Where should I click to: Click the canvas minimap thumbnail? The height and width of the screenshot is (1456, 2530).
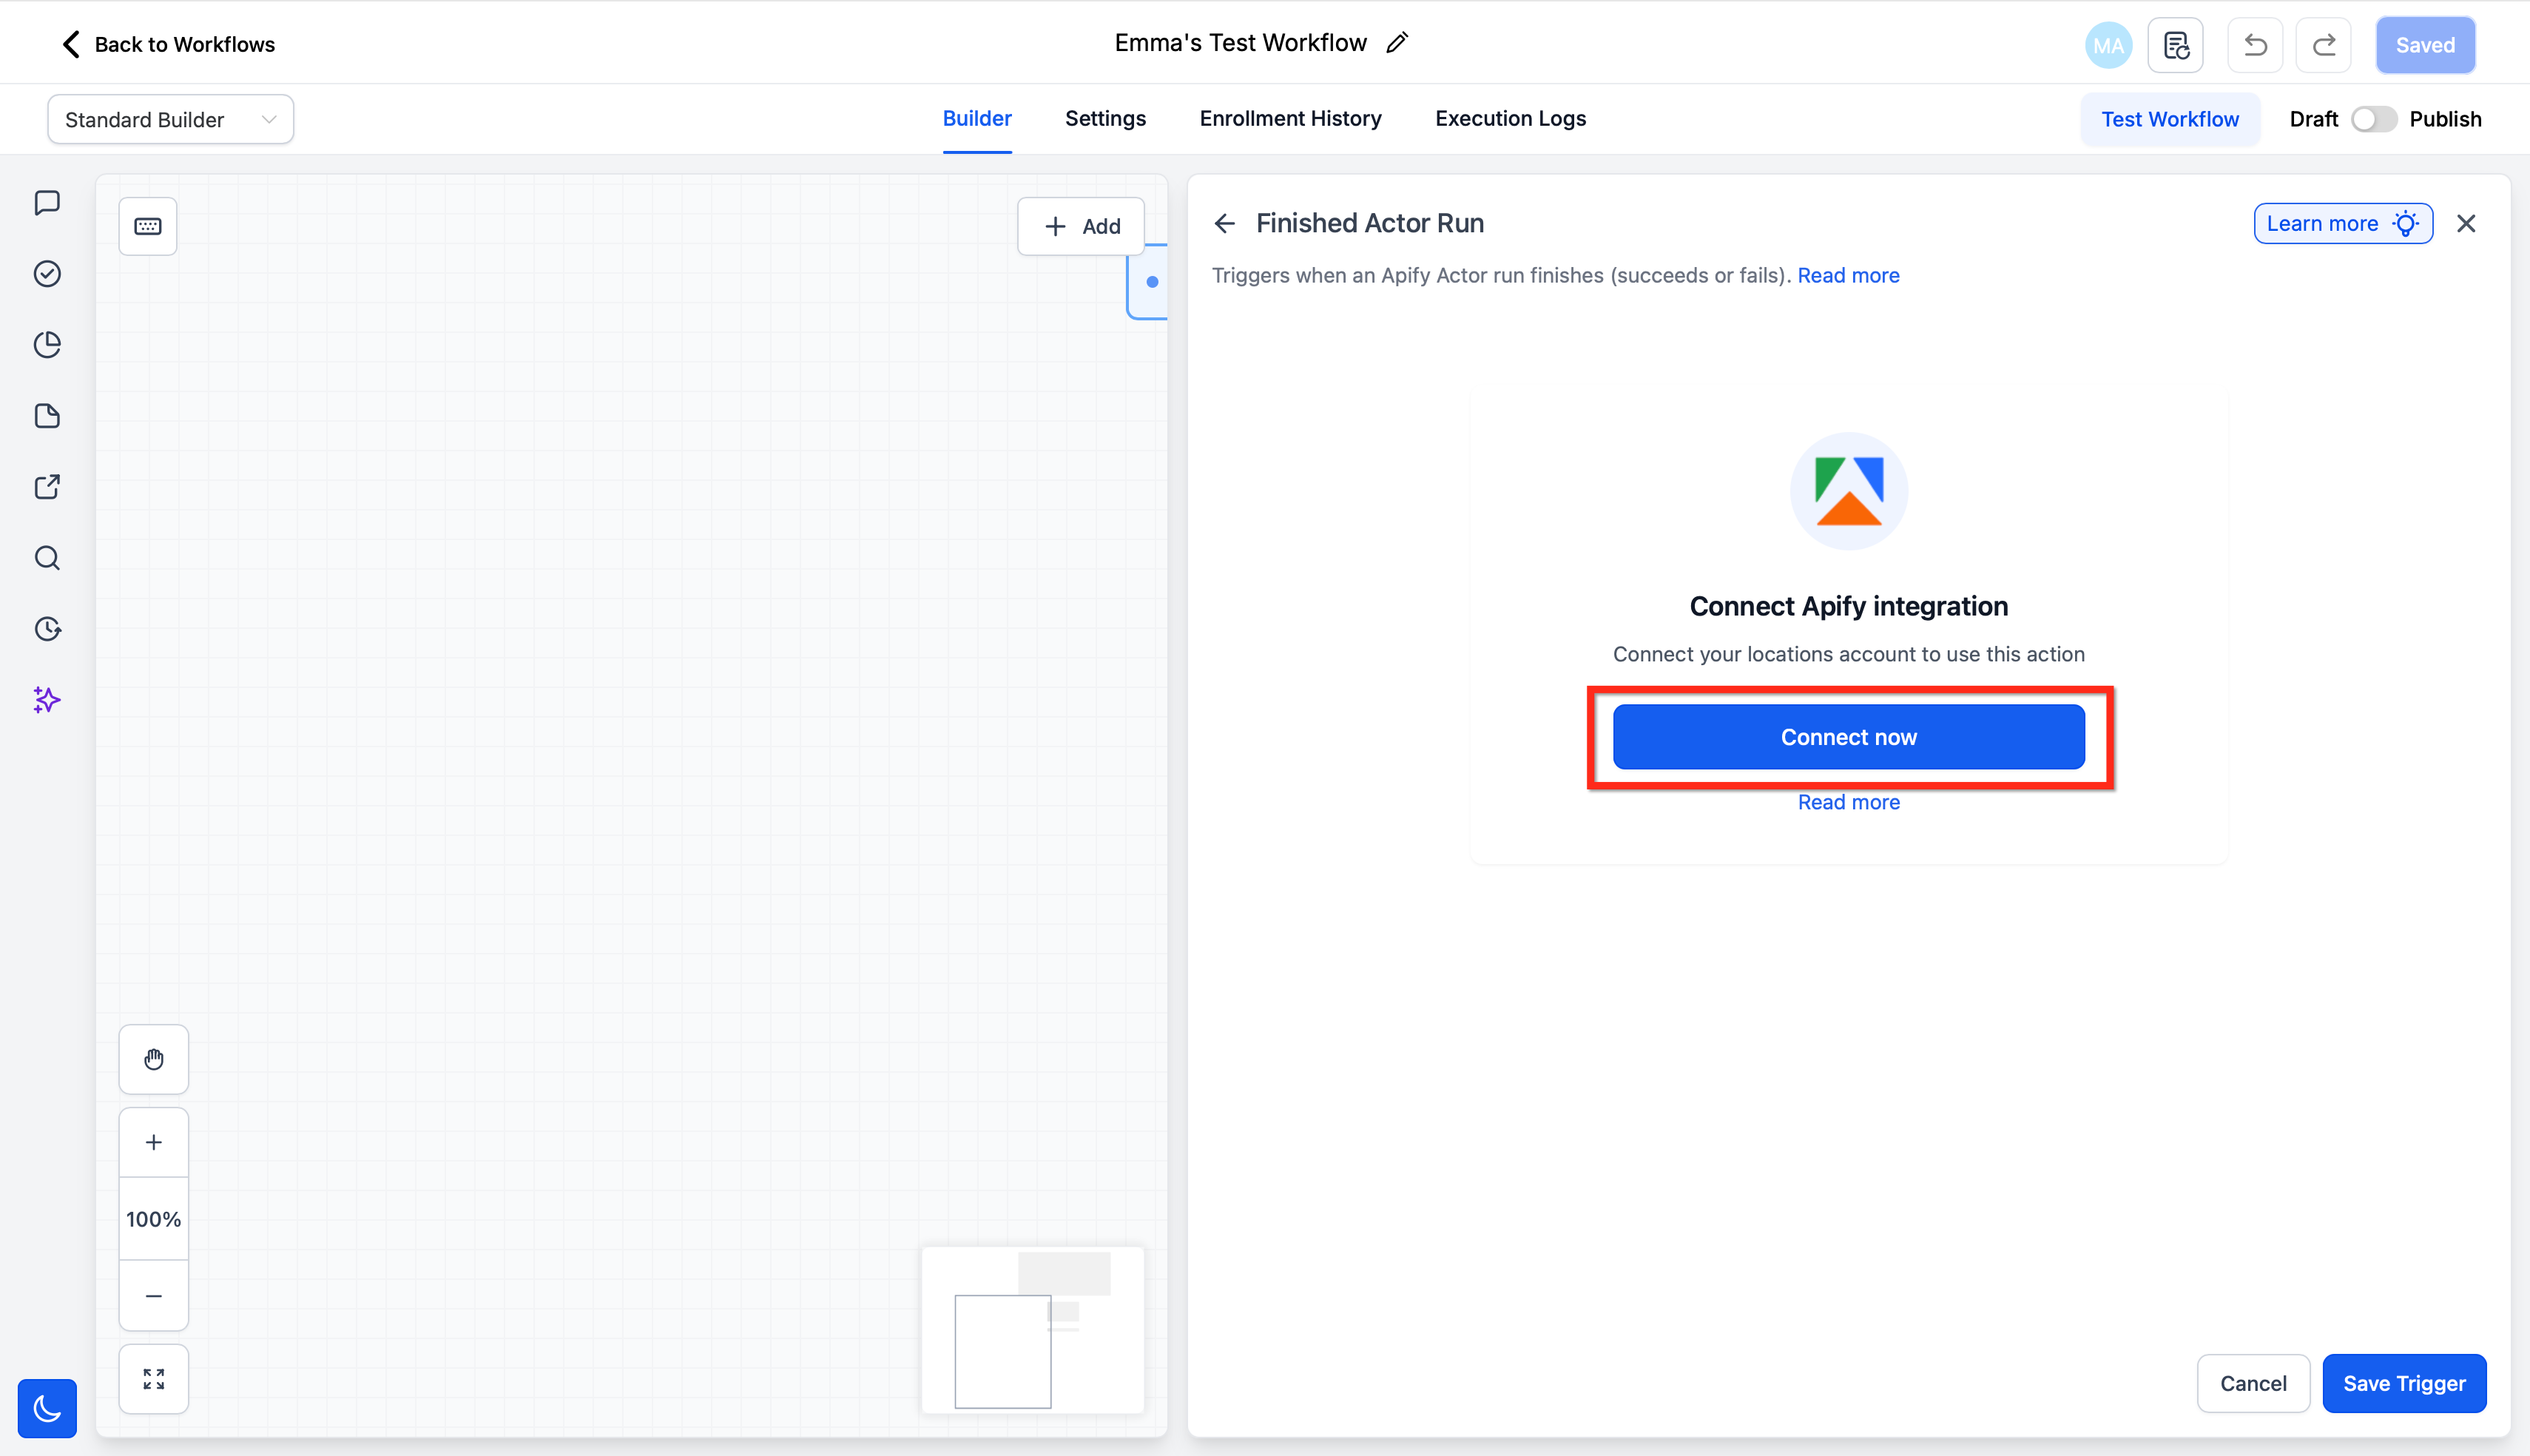coord(1031,1329)
